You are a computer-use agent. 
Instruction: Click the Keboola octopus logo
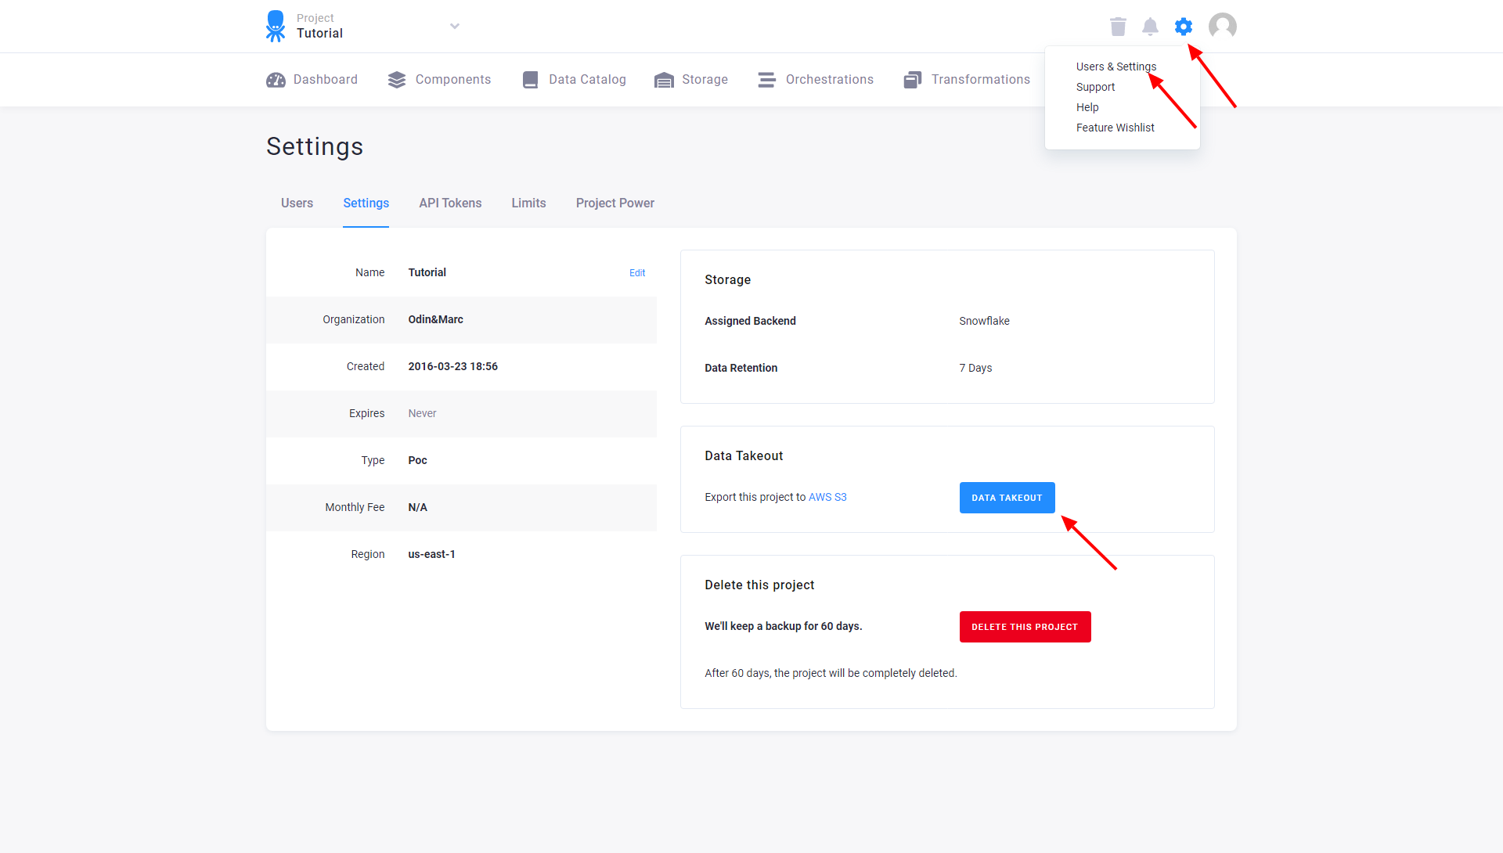[275, 26]
